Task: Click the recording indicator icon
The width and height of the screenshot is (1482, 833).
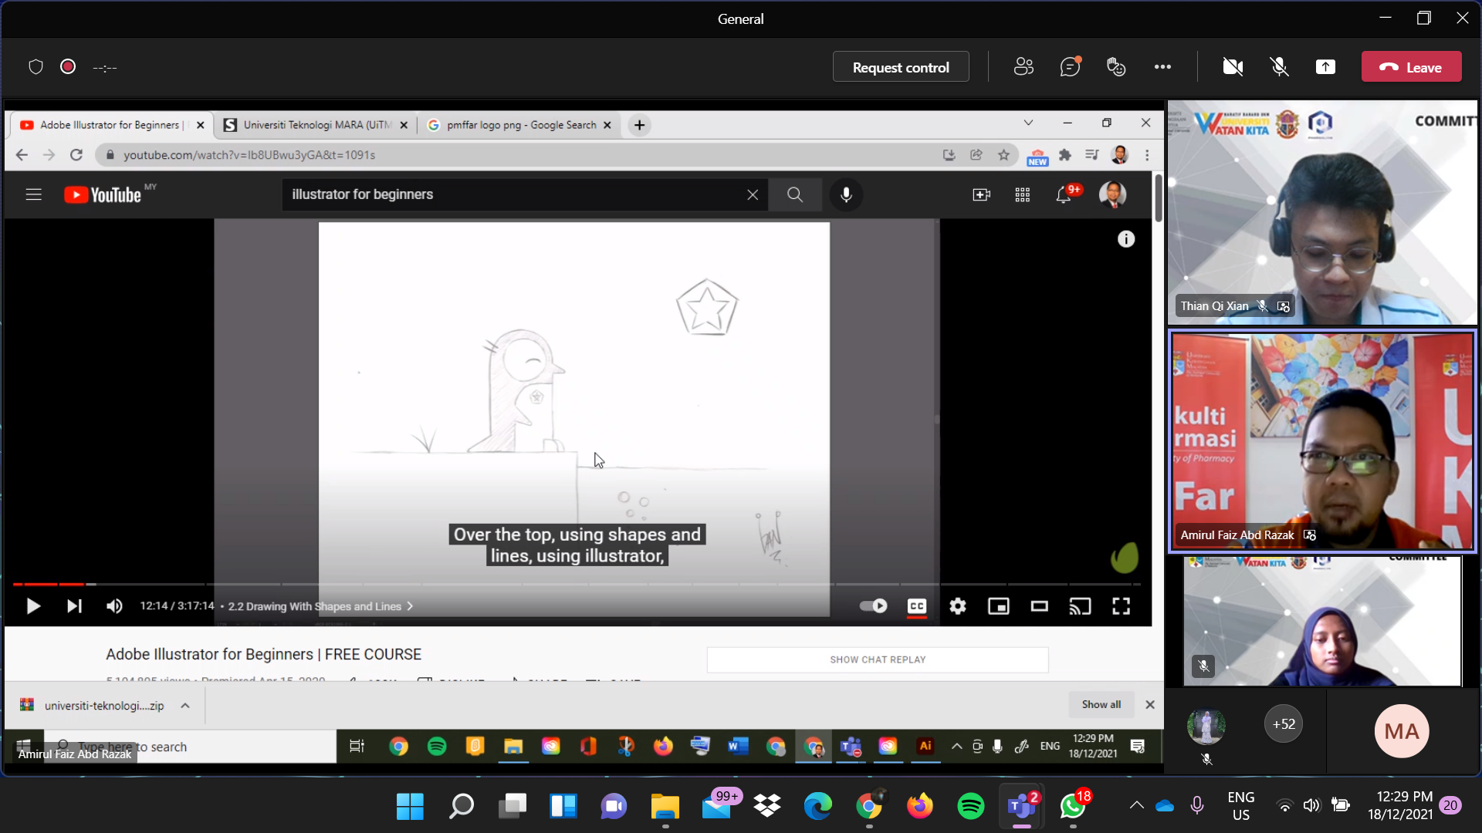Action: (68, 67)
